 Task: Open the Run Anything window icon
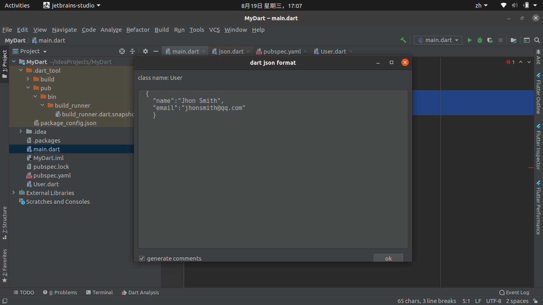coord(527,40)
